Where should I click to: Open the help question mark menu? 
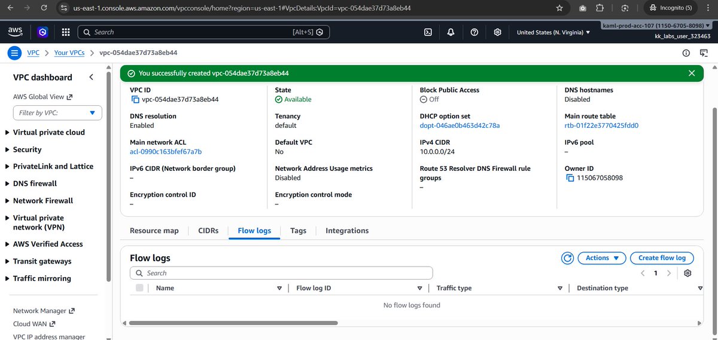click(474, 32)
